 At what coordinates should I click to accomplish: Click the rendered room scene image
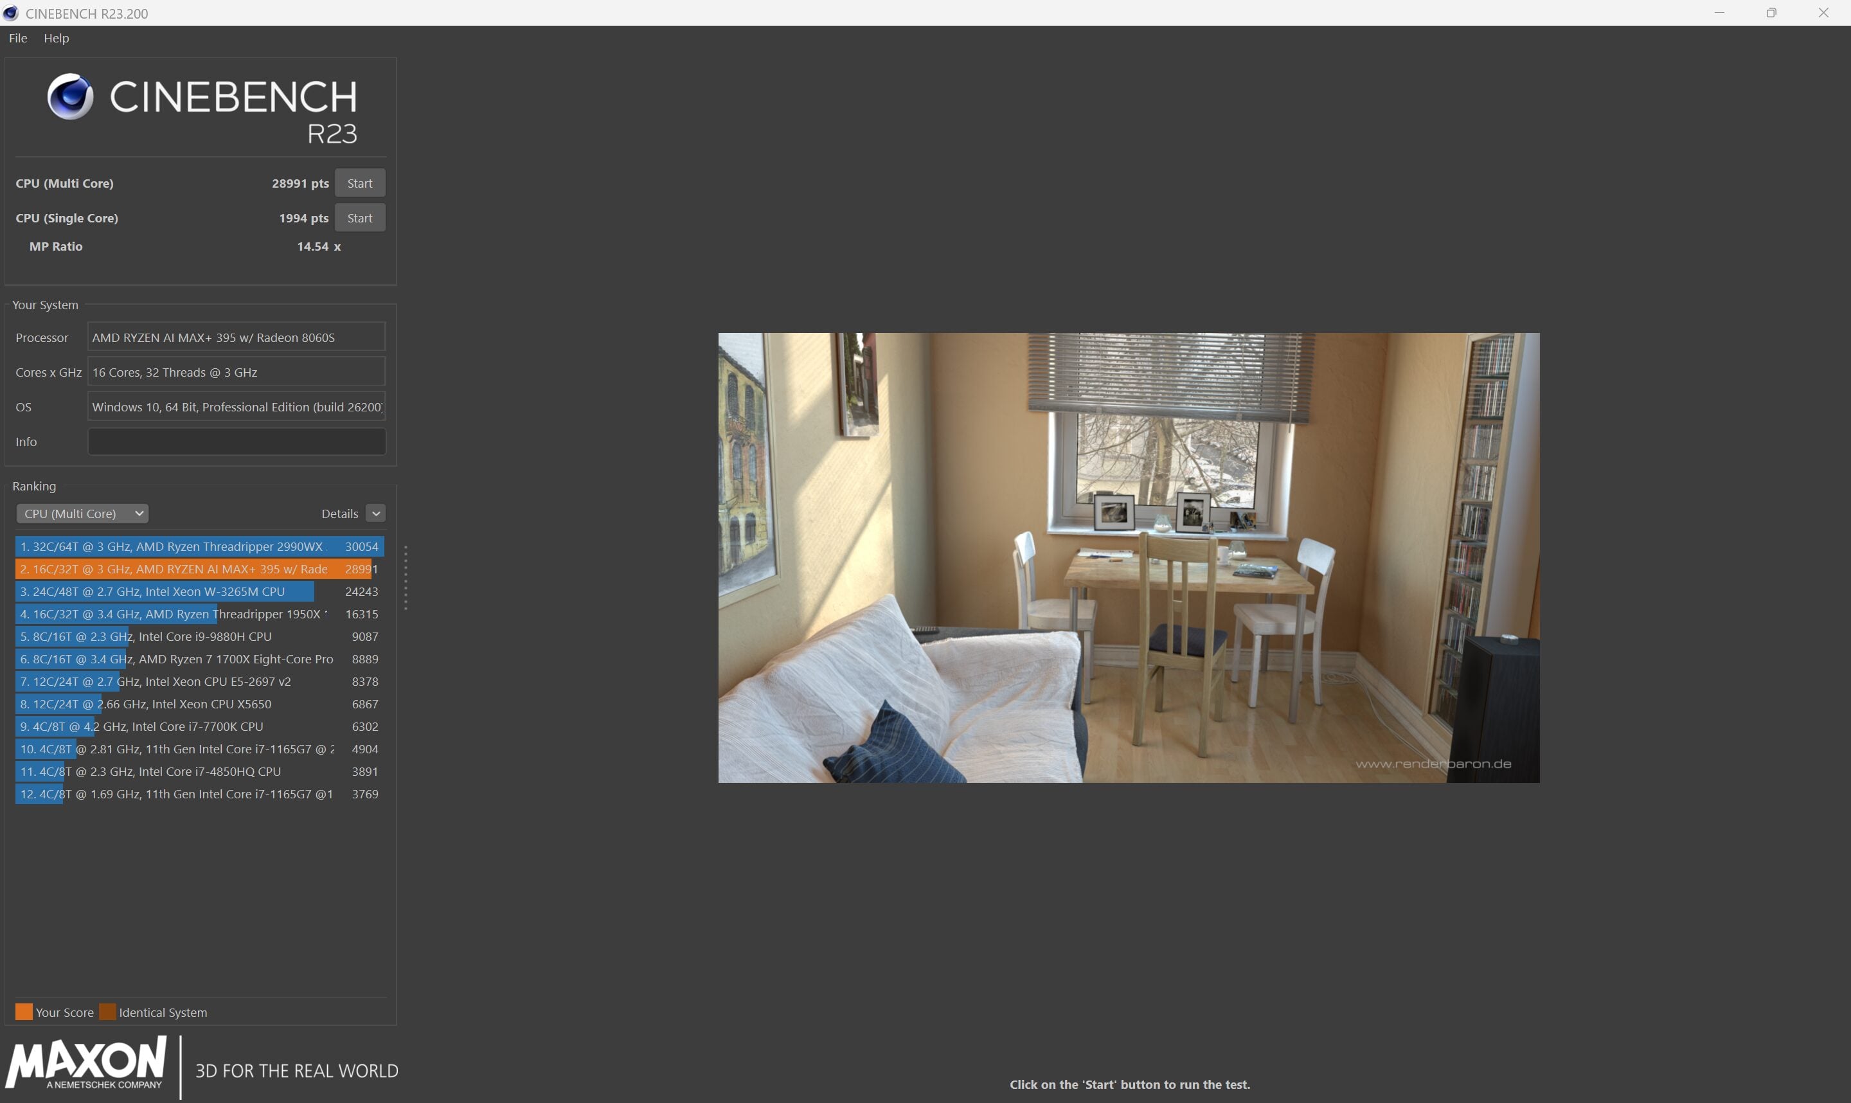click(1128, 557)
